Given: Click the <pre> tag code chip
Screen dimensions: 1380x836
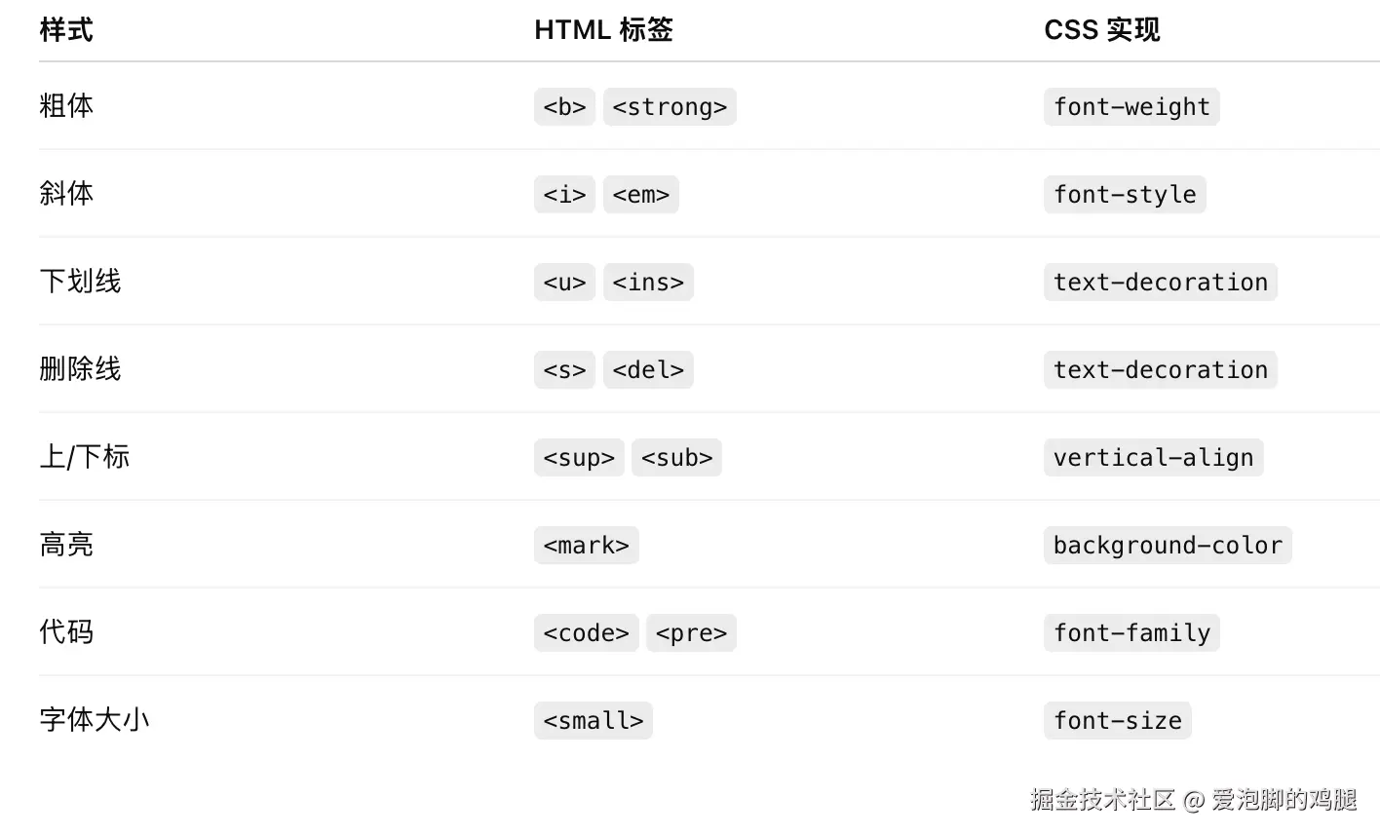Looking at the screenshot, I should click(691, 633).
